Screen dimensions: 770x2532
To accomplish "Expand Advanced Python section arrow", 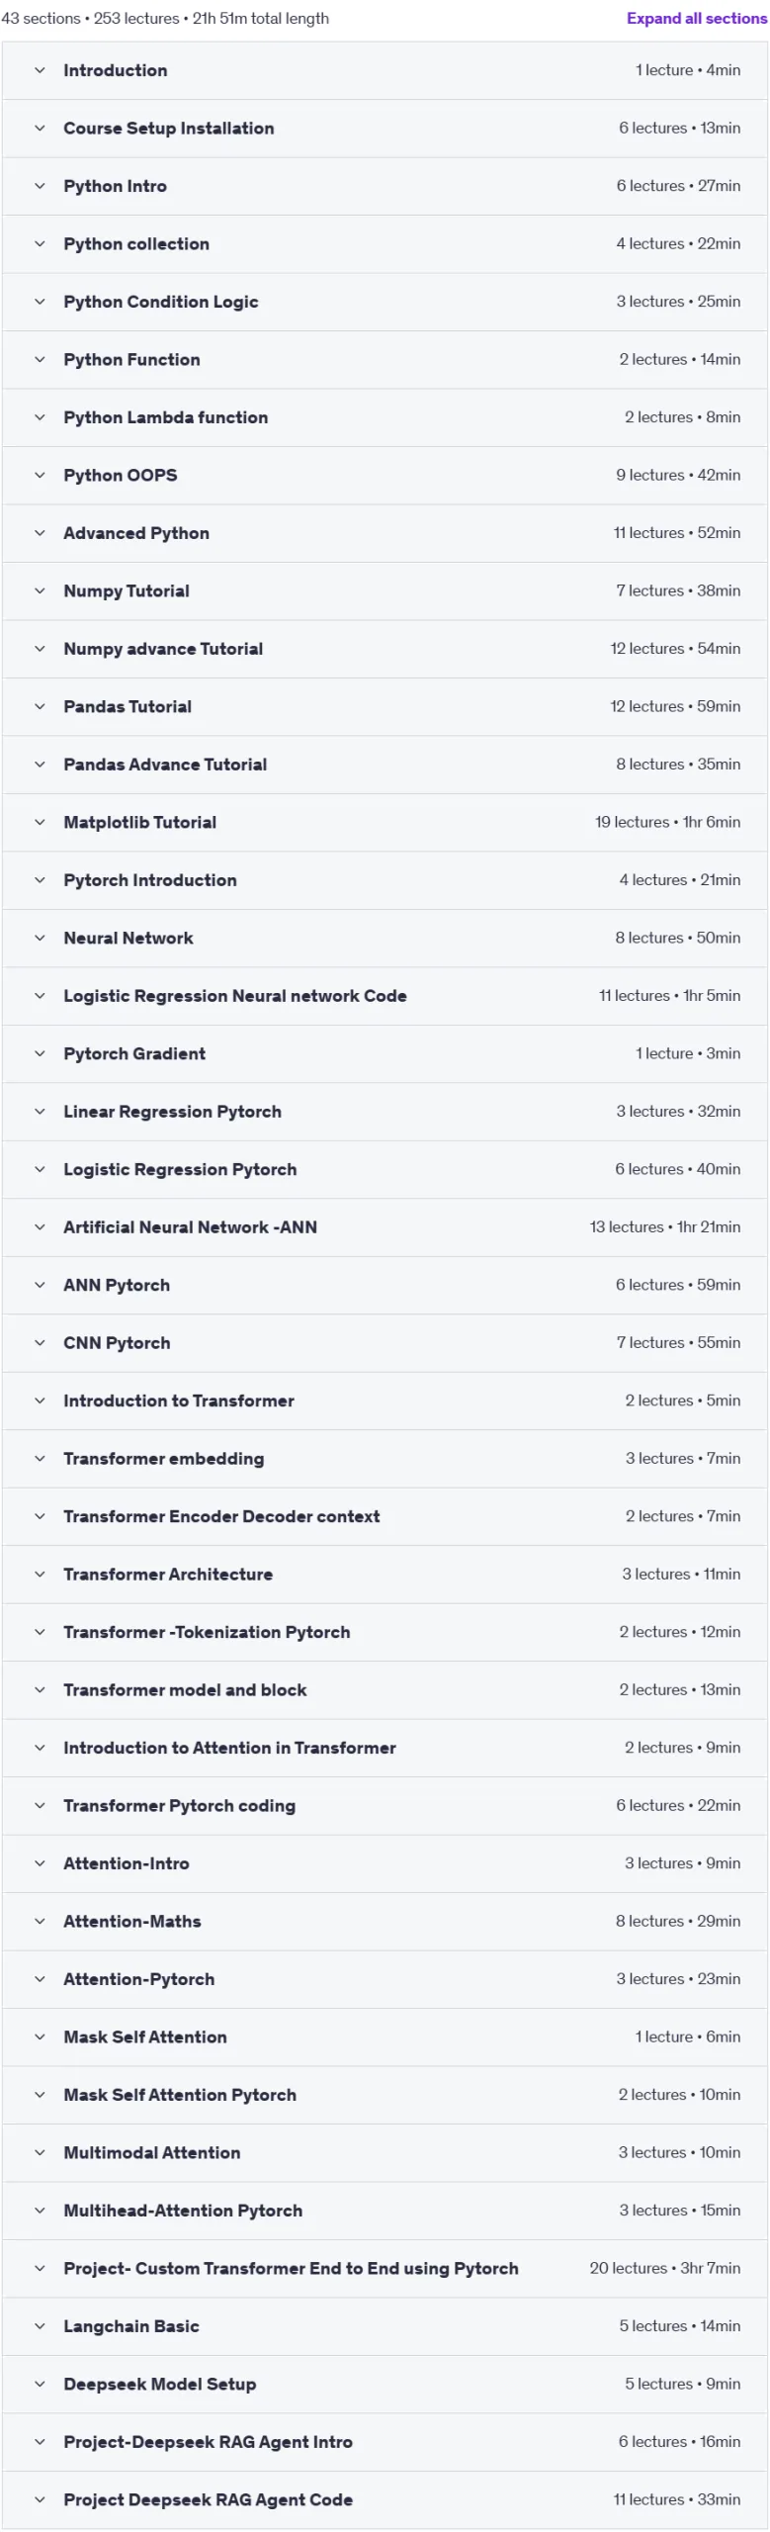I will [40, 533].
